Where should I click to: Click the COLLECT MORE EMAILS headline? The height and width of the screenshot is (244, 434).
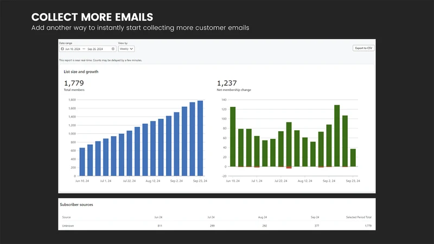[x=92, y=17]
